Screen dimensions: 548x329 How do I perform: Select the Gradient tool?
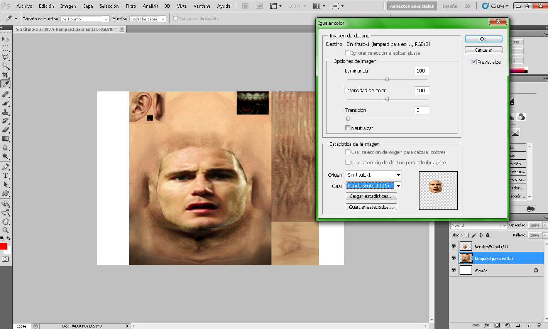tap(5, 138)
